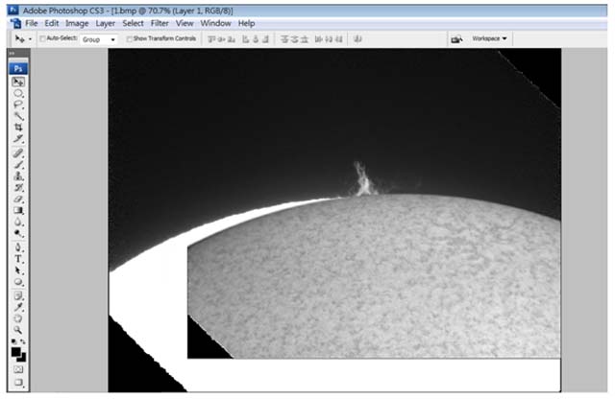This screenshot has width=615, height=399.
Task: Toggle Quick Mask mode
Action: [x=18, y=369]
